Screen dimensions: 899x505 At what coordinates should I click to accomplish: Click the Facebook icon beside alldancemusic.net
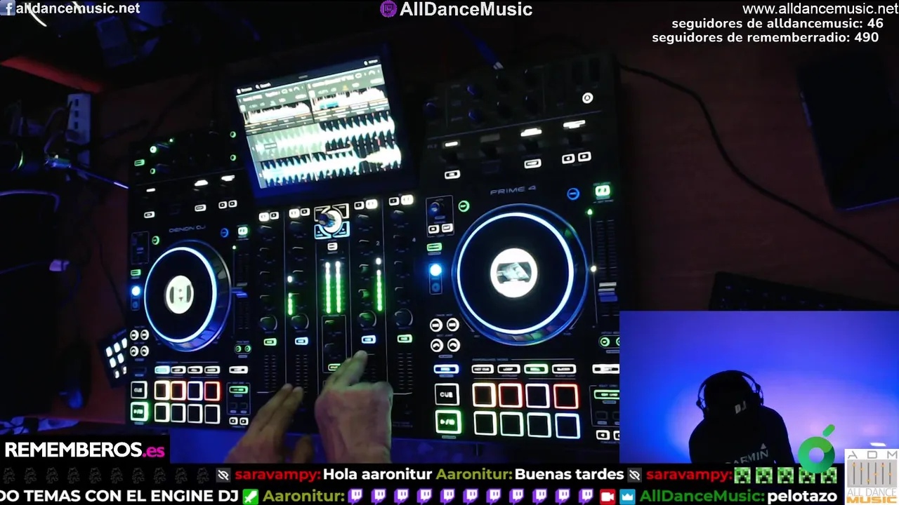tap(6, 9)
